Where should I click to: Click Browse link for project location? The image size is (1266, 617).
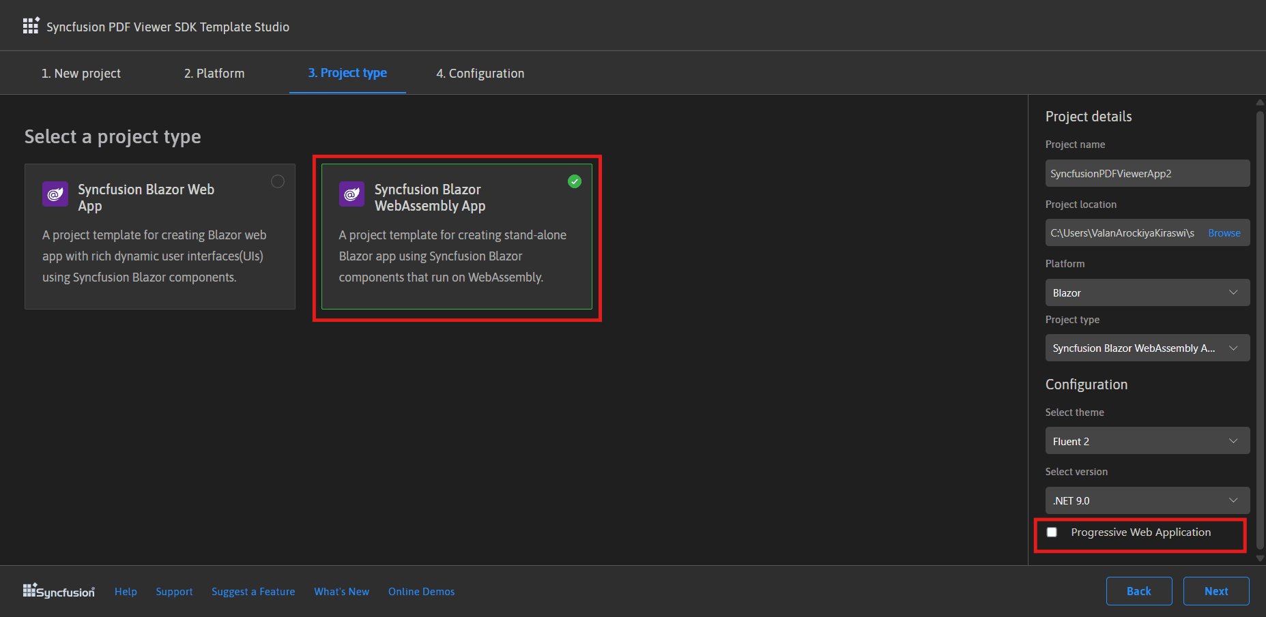tap(1224, 233)
